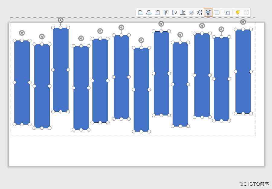This screenshot has height=189, width=272.
Task: Align selected shapes to the right edge
Action: 157,12
